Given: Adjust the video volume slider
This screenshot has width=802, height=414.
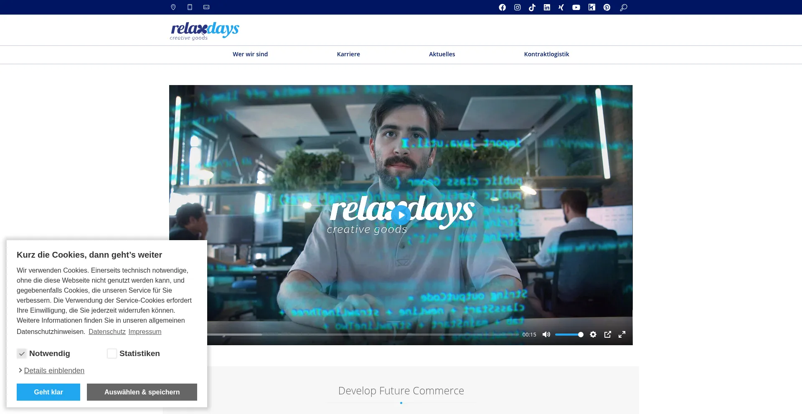Looking at the screenshot, I should (x=569, y=334).
